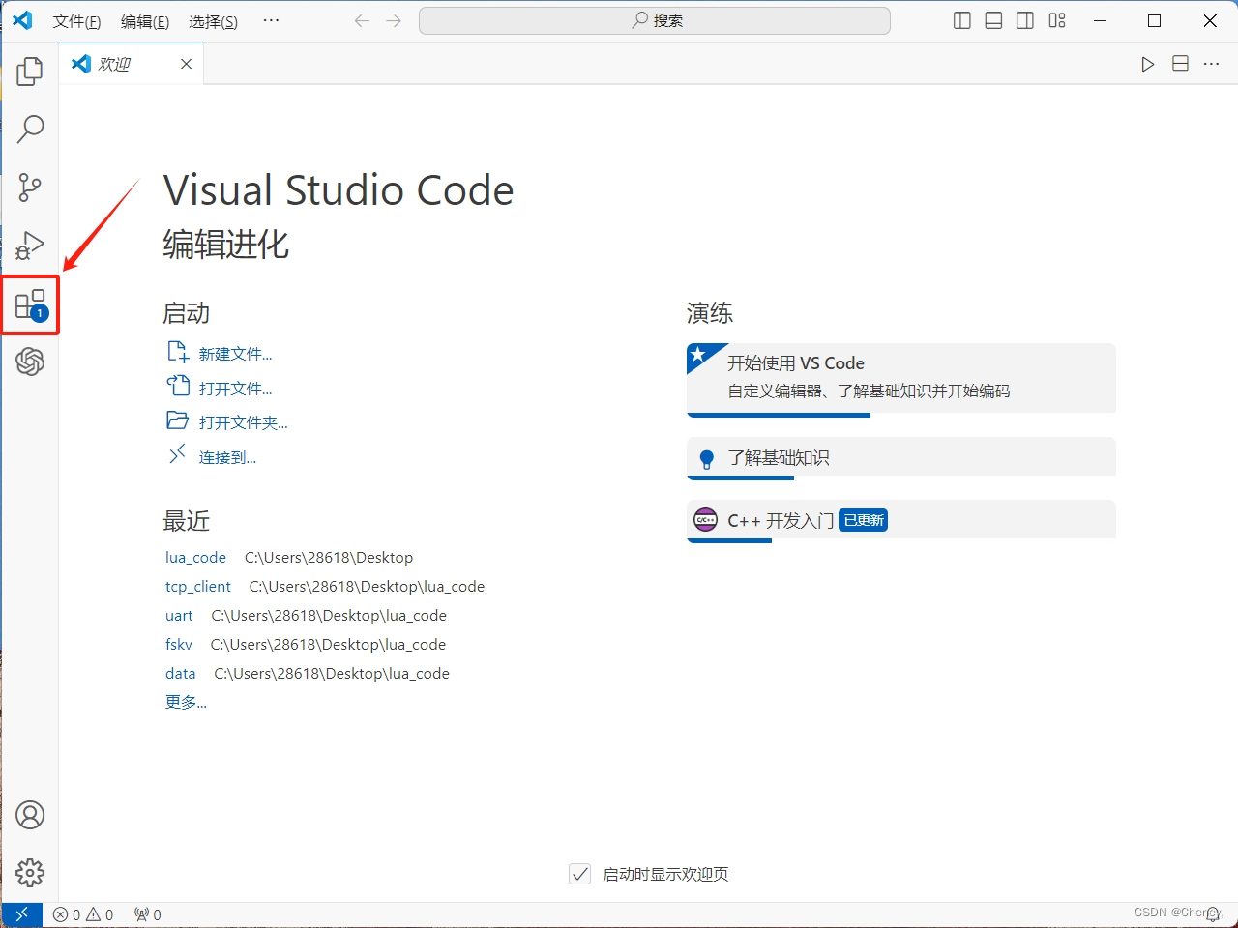Click the C/C++ icon on 开发入门 card
The image size is (1238, 928).
pyautogui.click(x=706, y=520)
